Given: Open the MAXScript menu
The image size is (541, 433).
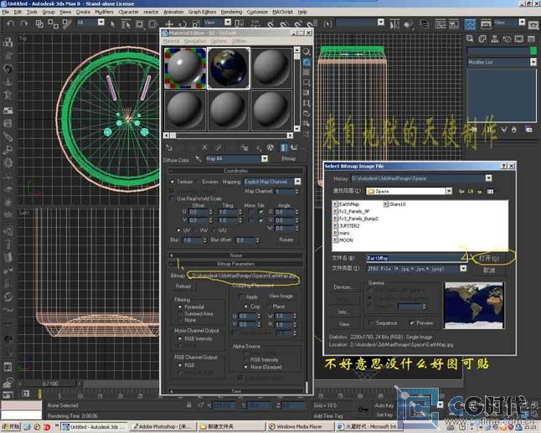Looking at the screenshot, I should tap(282, 12).
